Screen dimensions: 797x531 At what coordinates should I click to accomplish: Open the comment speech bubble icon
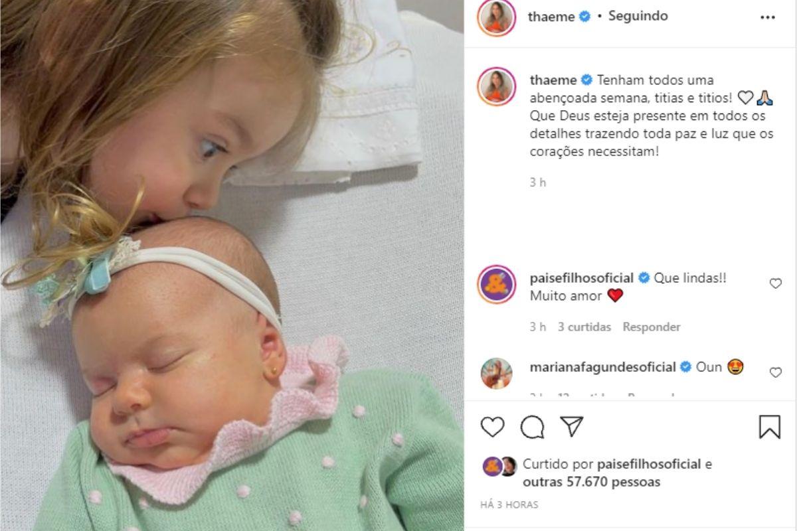[x=532, y=427]
